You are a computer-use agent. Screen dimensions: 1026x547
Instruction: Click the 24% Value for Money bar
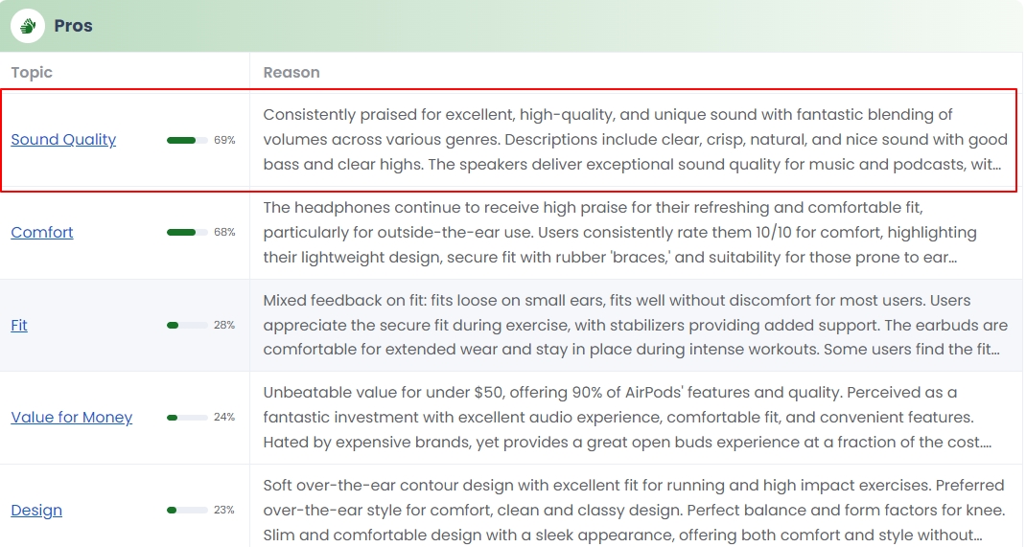[187, 417]
